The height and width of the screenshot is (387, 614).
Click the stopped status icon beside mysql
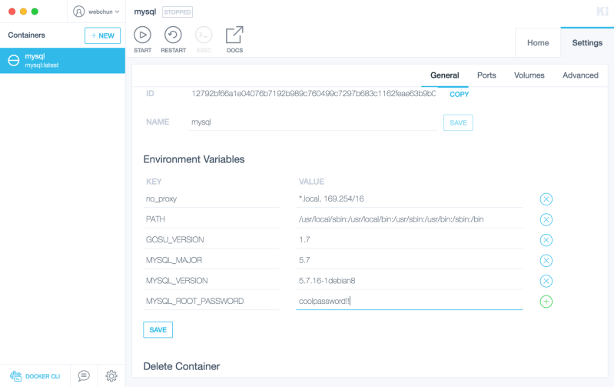(14, 60)
